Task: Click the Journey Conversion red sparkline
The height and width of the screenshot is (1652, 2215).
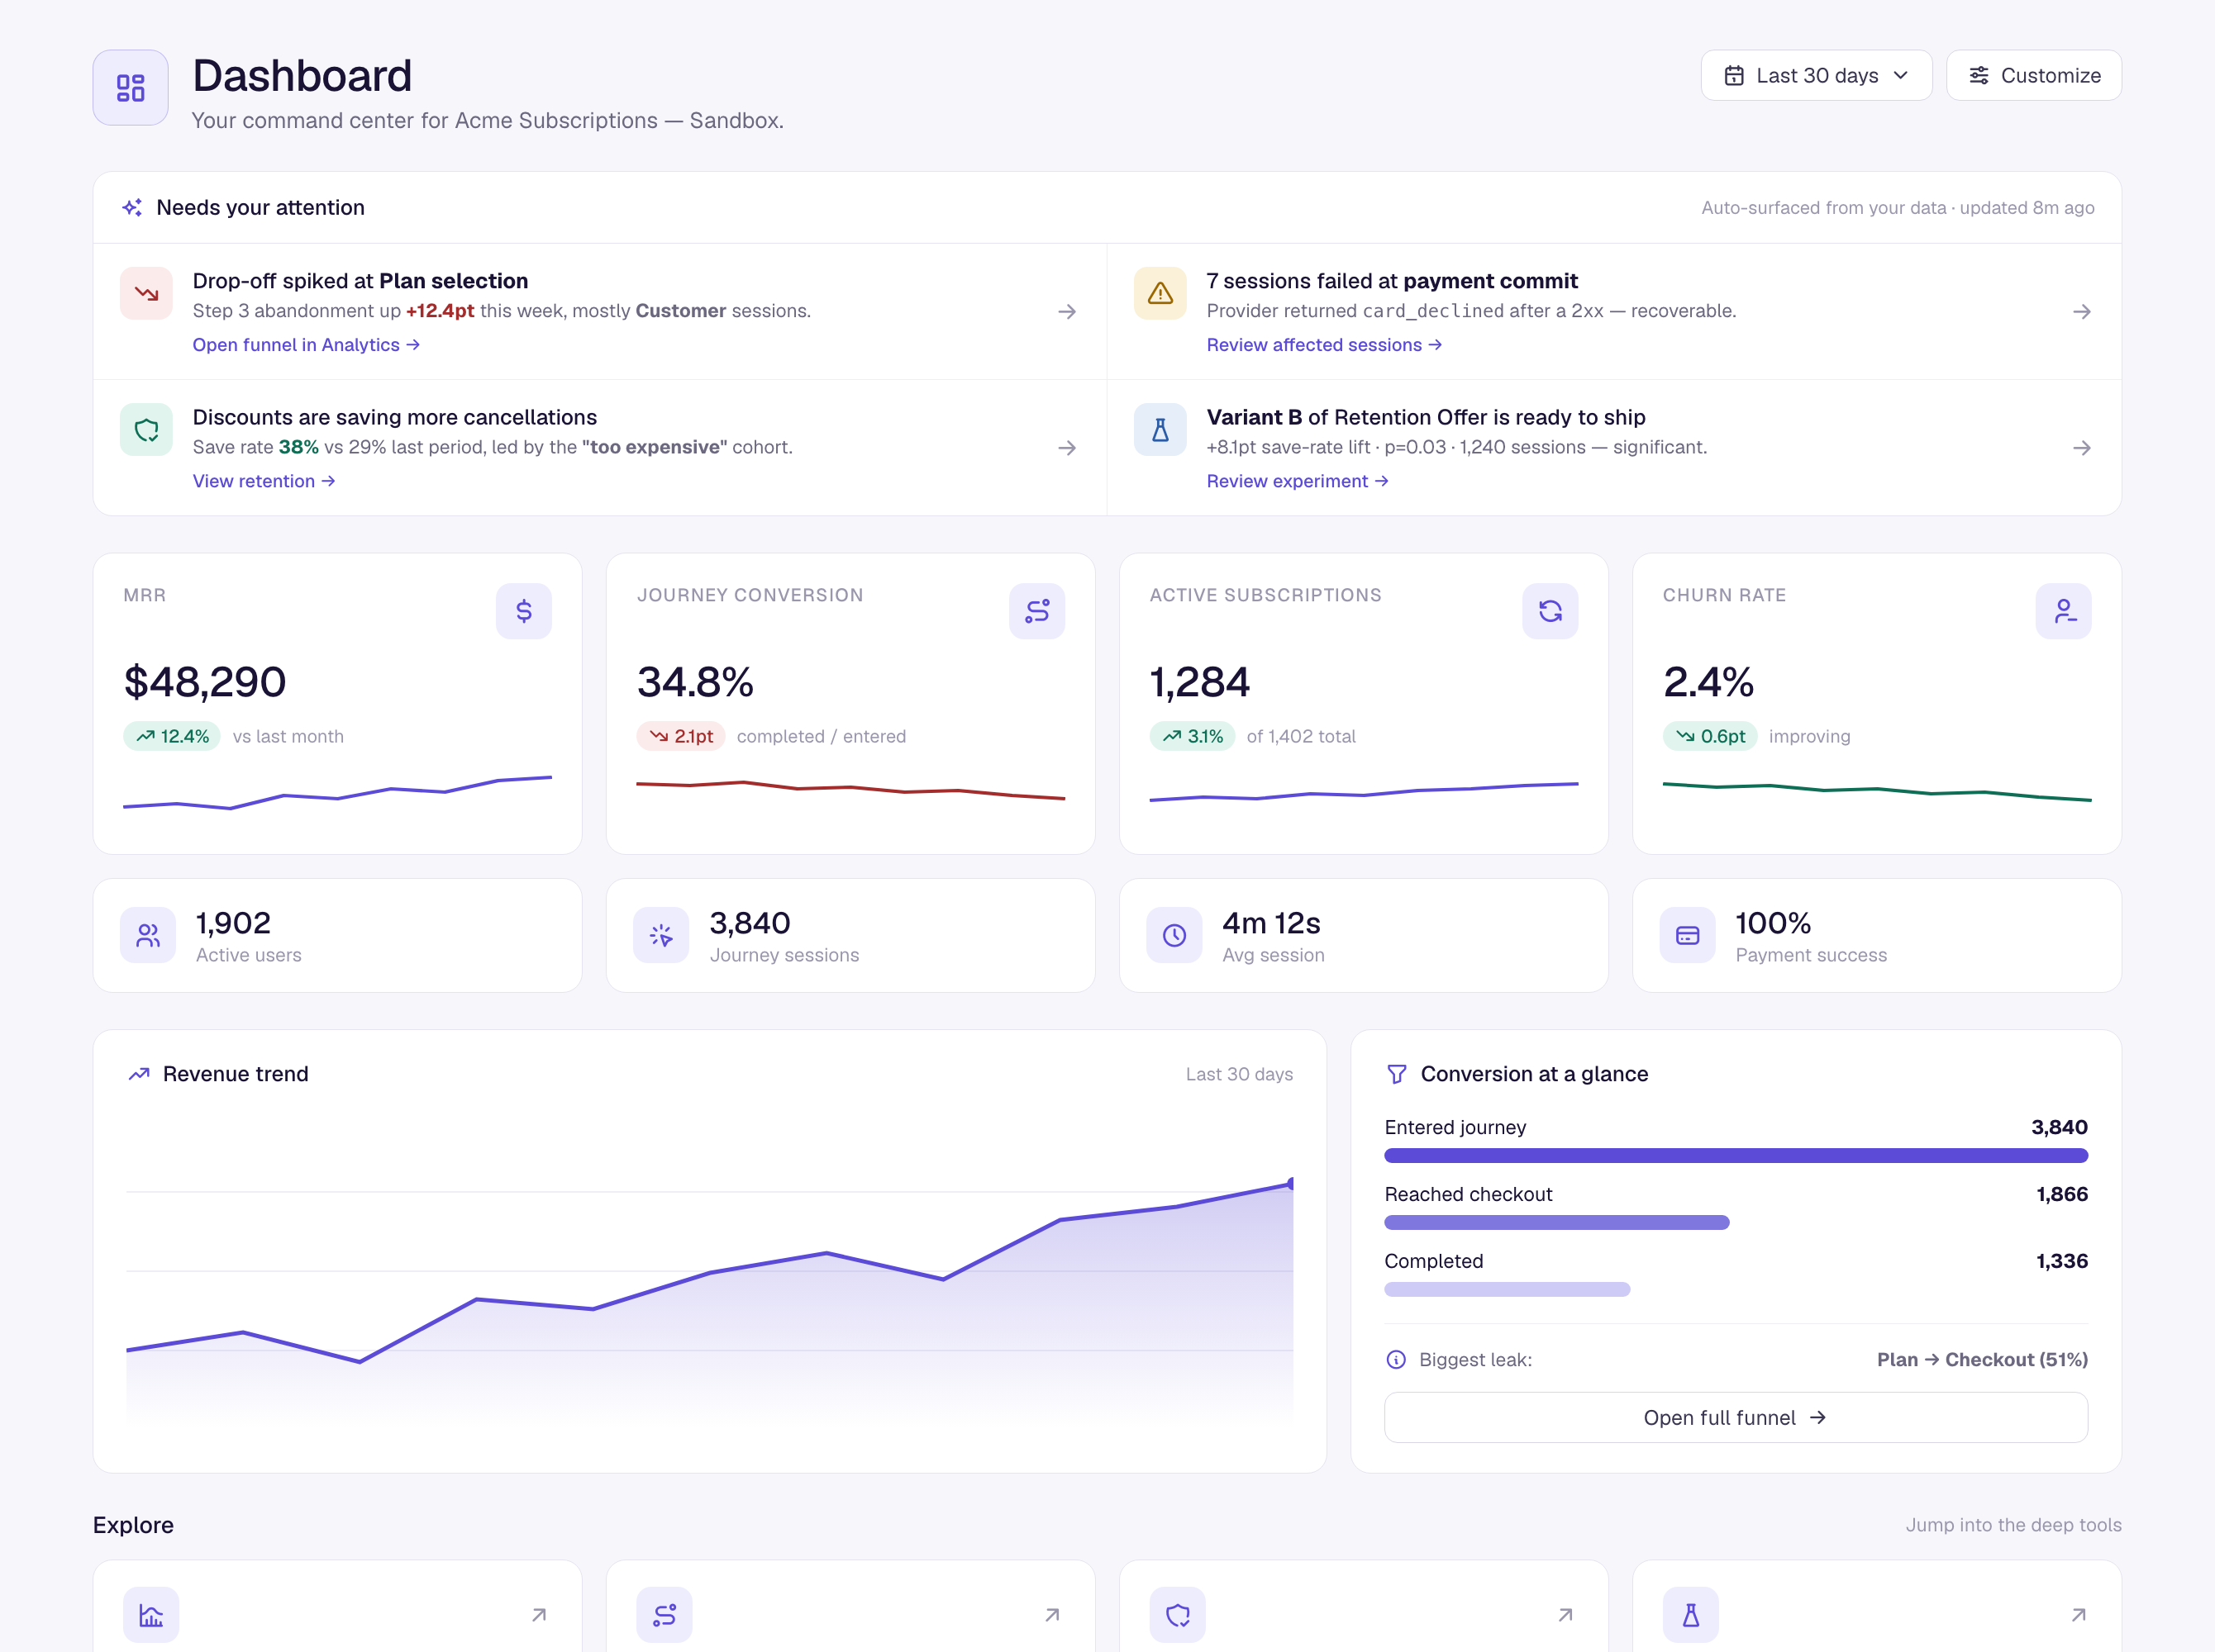Action: click(x=850, y=790)
